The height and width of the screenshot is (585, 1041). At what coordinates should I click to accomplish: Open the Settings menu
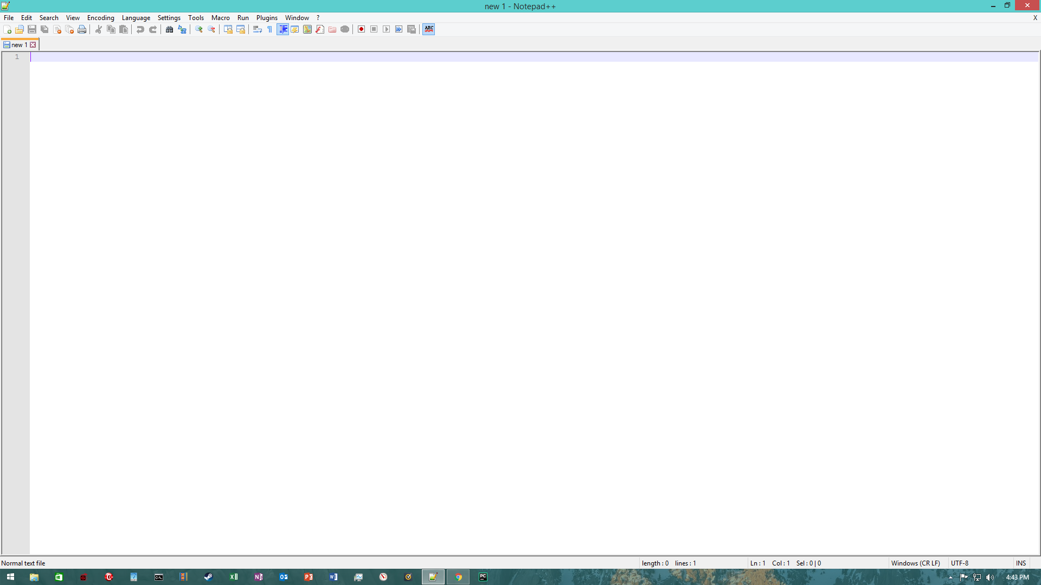(169, 17)
